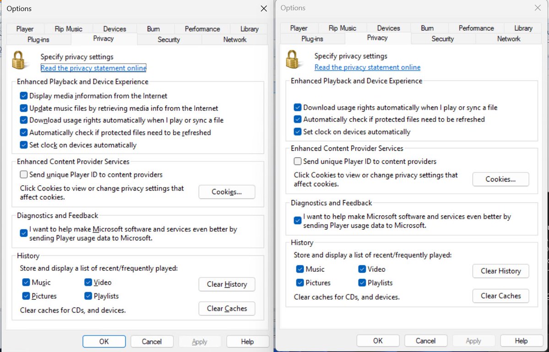Toggle Player usage data checkbox in left window

click(23, 233)
